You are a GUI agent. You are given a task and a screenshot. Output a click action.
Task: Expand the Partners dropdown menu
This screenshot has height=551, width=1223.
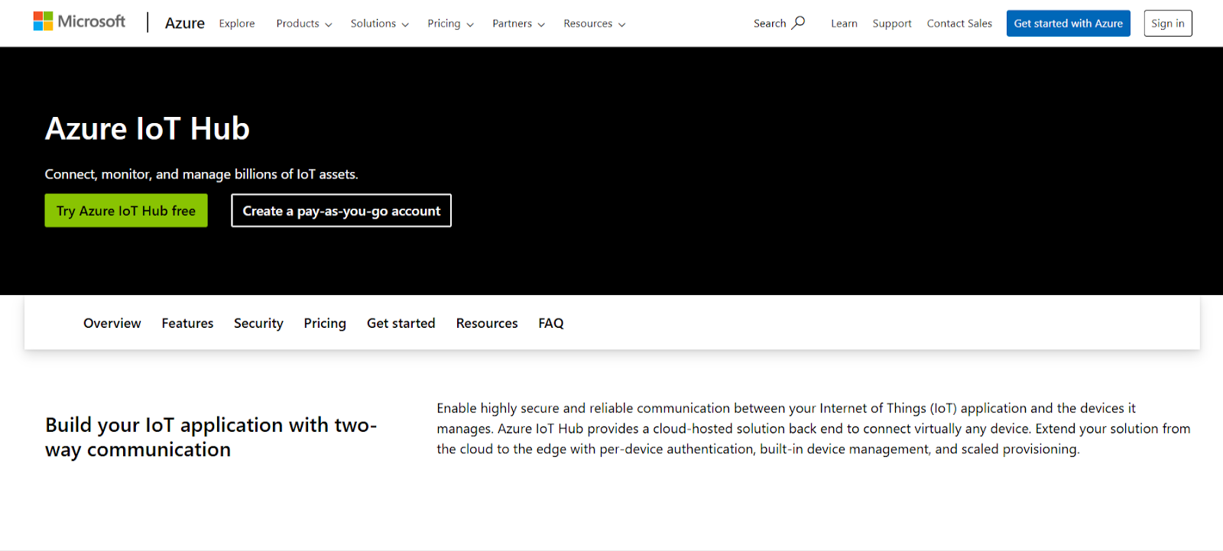(x=519, y=24)
